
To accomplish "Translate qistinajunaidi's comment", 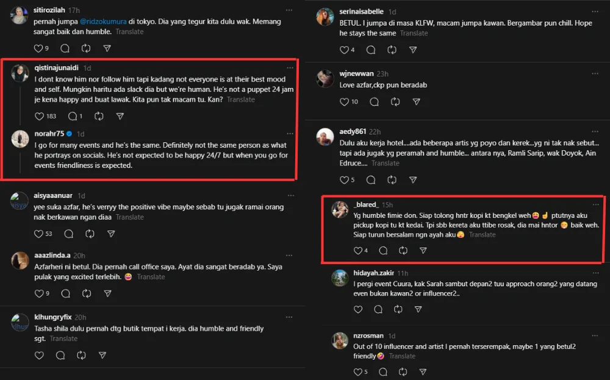I will (x=240, y=99).
